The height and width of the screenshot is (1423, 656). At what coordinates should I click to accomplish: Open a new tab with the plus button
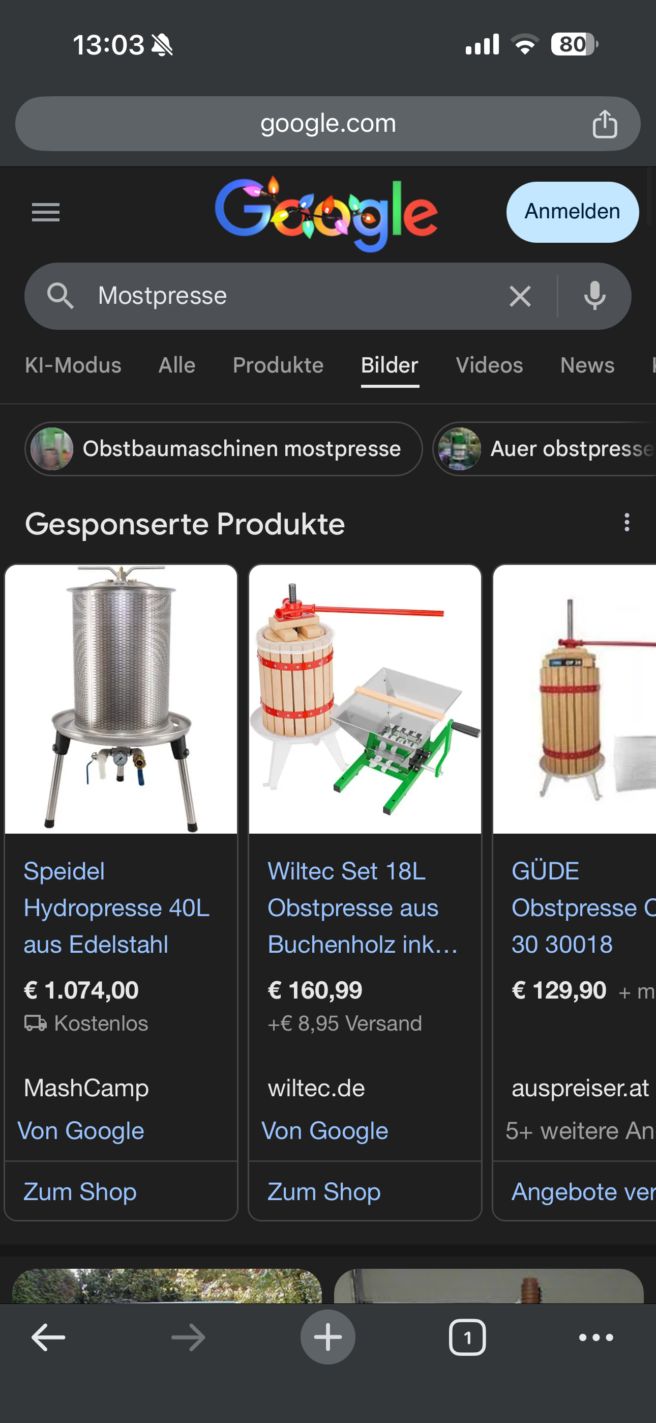[x=328, y=1337]
